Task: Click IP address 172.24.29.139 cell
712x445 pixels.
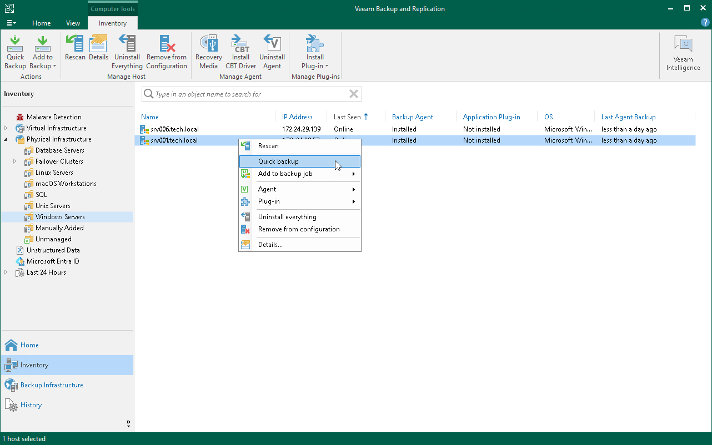Action: (302, 129)
